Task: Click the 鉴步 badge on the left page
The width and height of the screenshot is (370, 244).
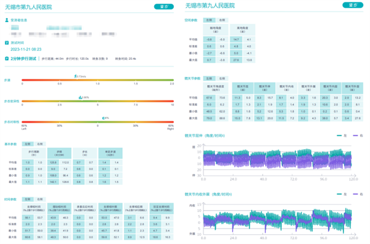Action: pos(164,7)
